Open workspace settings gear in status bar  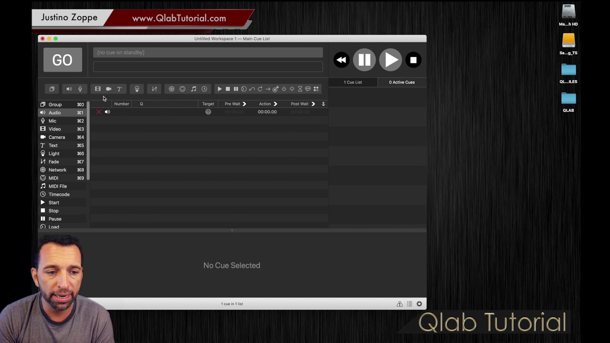[x=419, y=304]
